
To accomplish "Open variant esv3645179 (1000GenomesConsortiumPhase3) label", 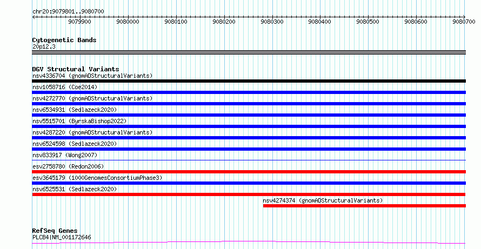I will [97, 178].
